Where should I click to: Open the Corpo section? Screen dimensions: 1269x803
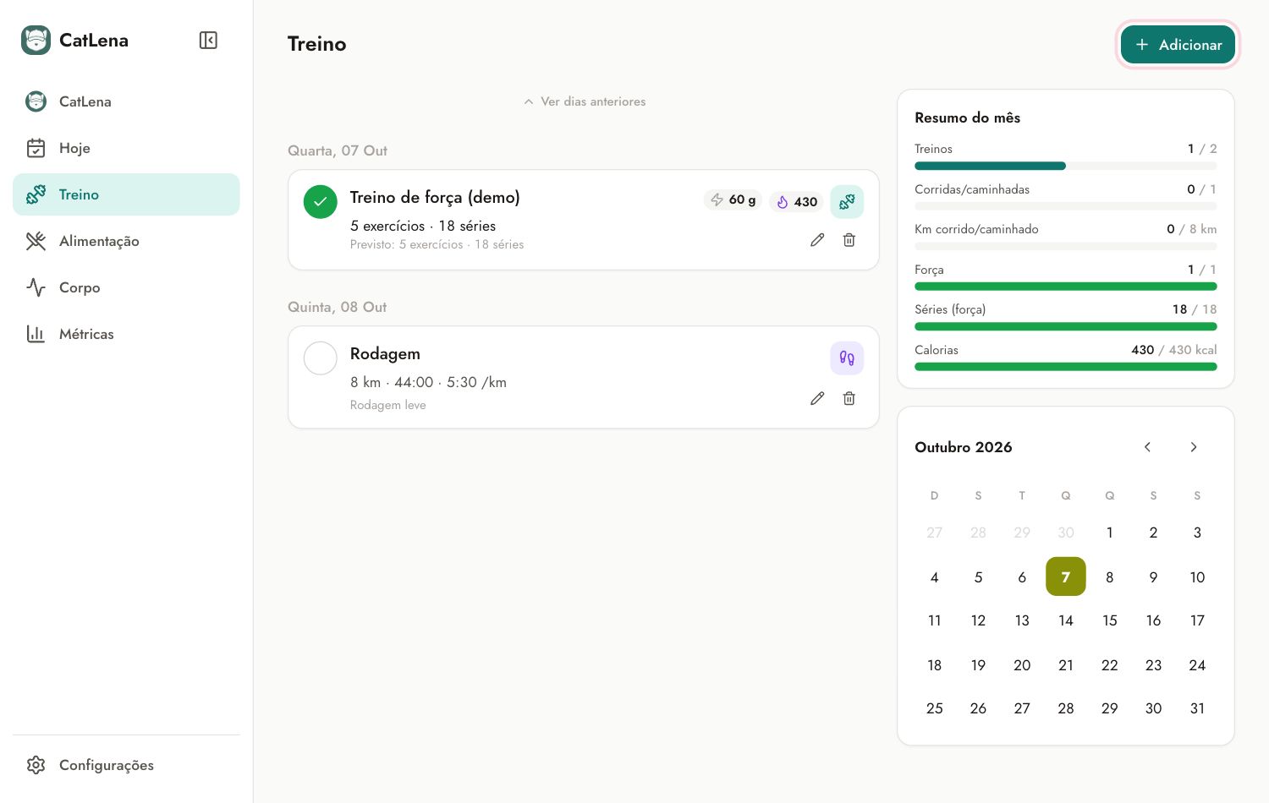tap(126, 287)
